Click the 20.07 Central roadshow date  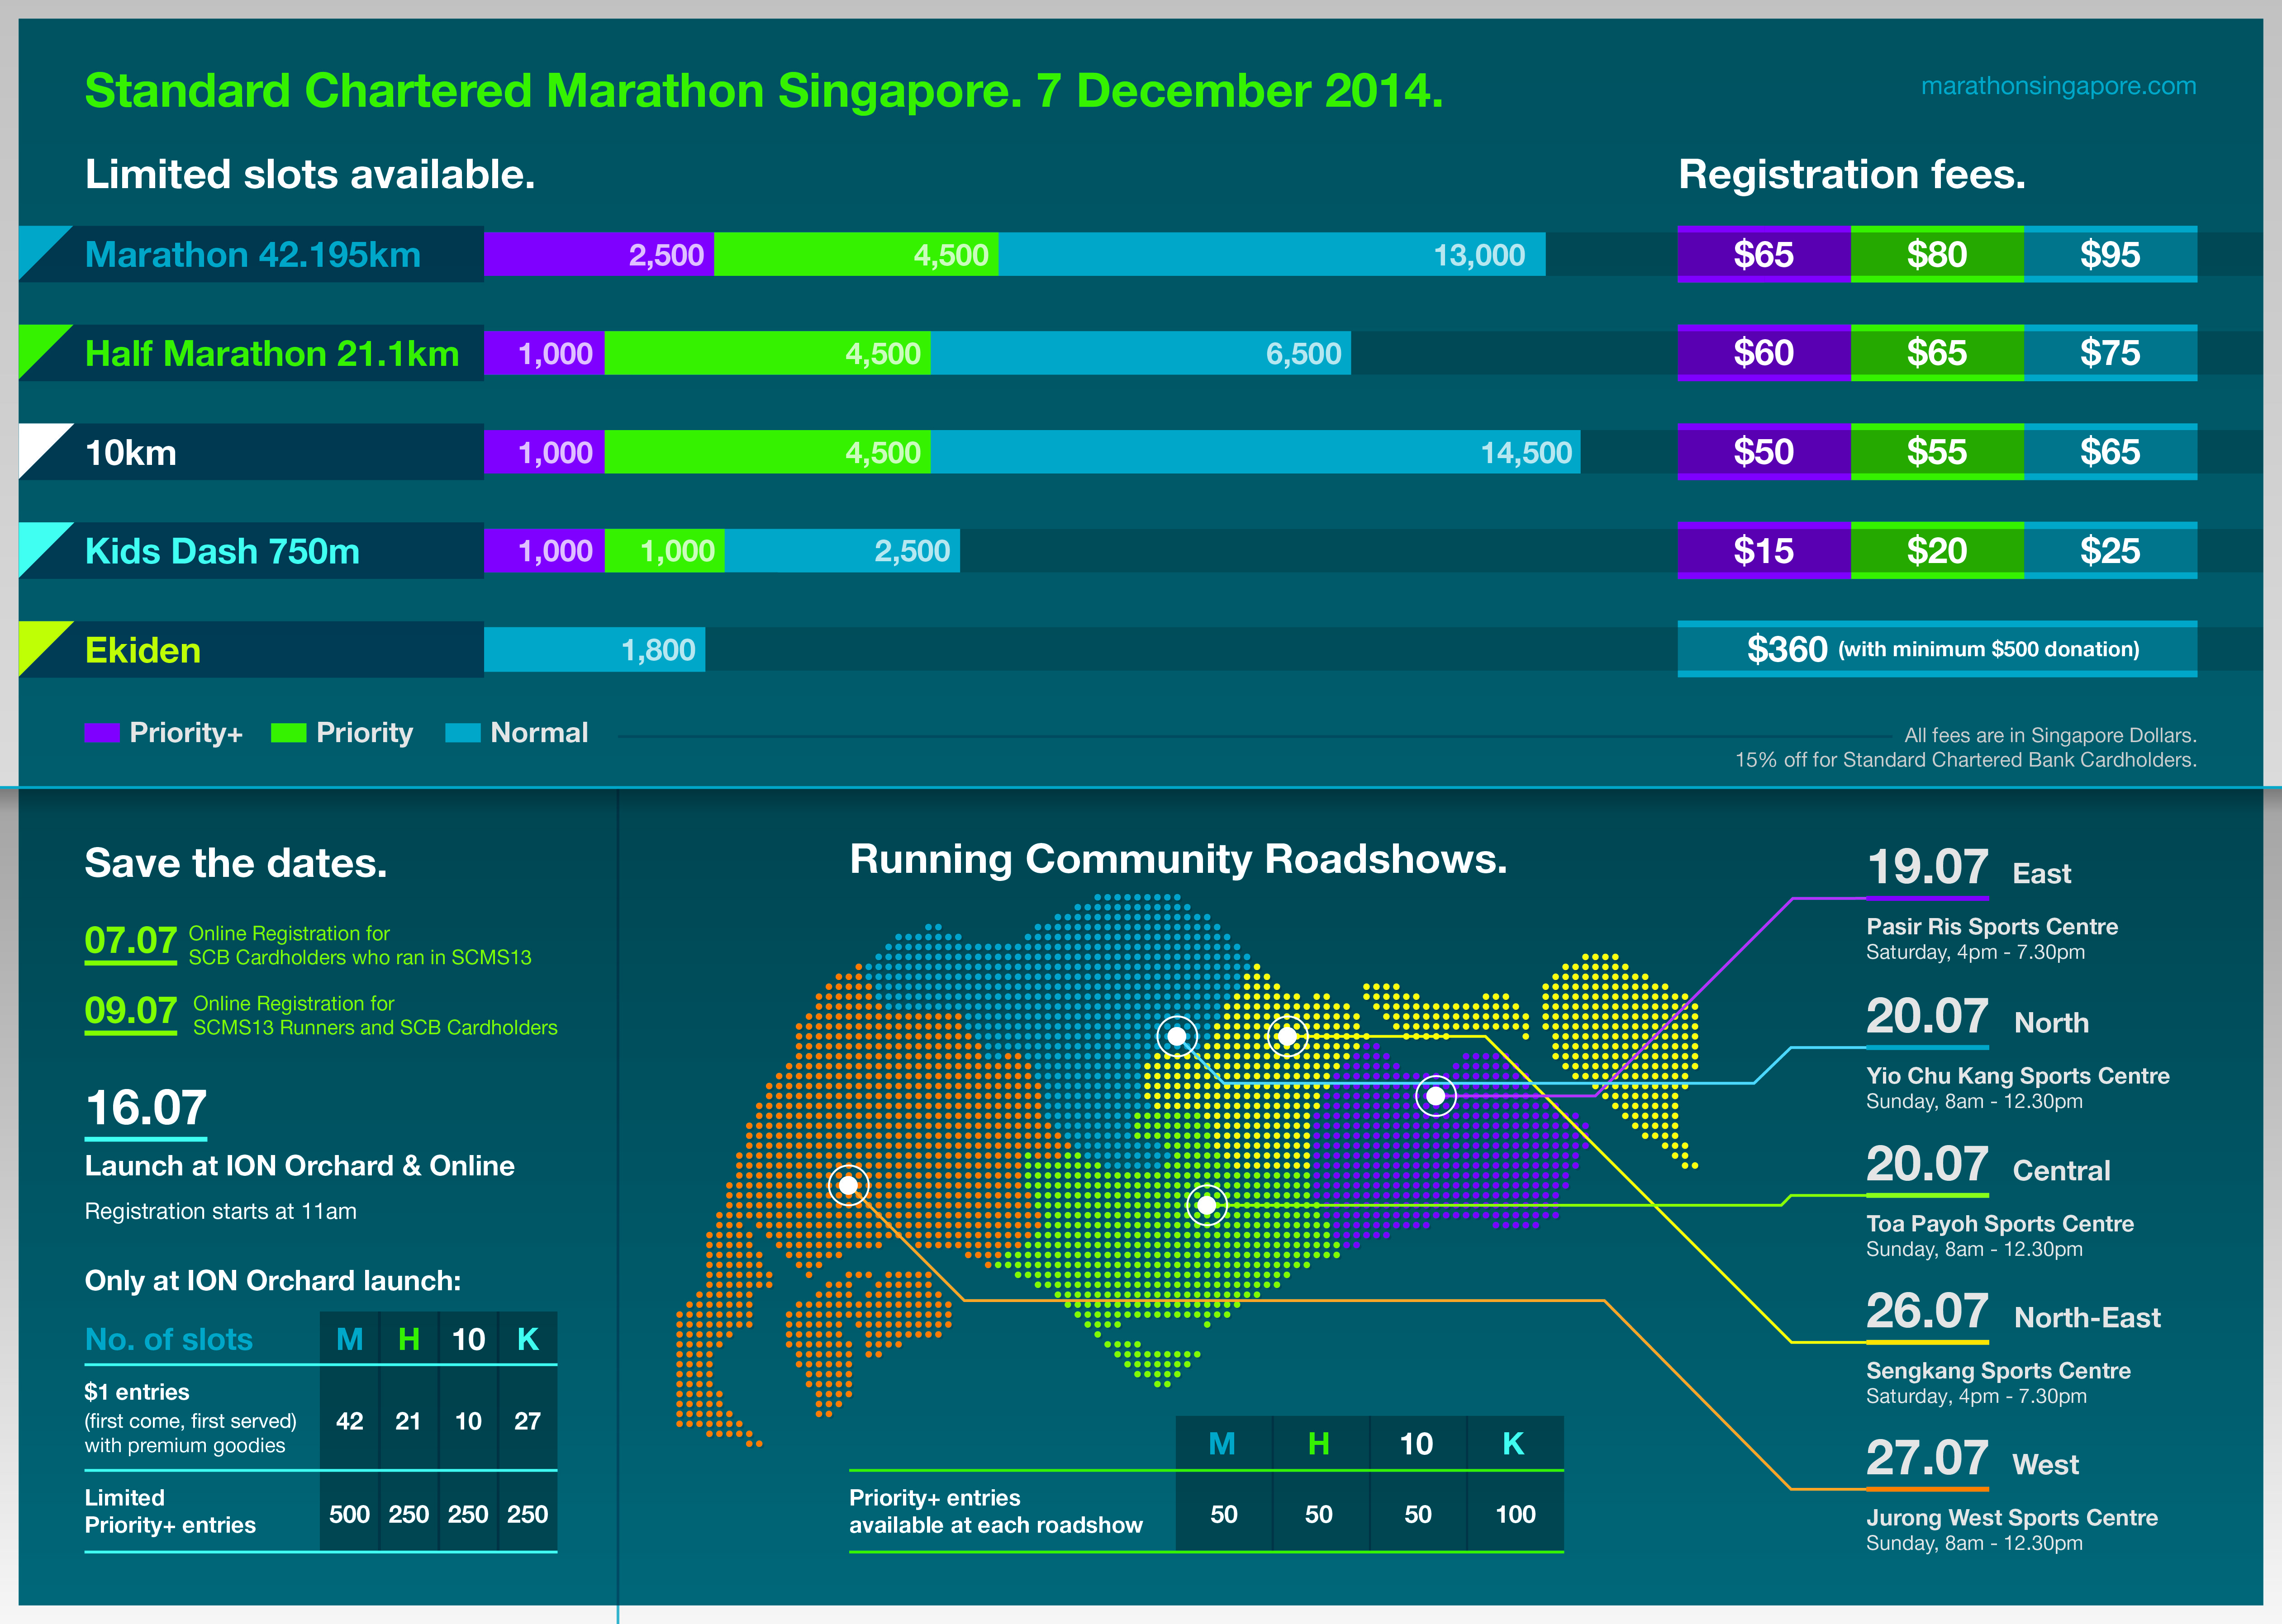click(1927, 1165)
